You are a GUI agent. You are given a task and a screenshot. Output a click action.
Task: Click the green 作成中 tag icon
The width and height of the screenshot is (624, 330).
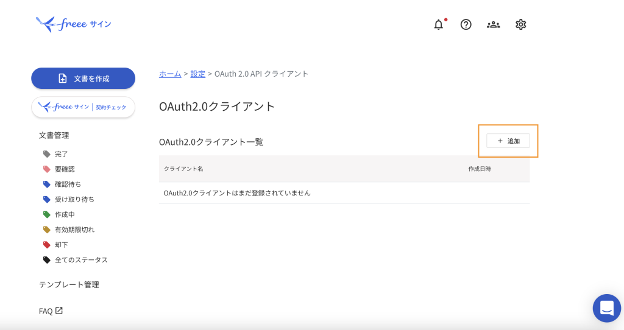coord(47,214)
